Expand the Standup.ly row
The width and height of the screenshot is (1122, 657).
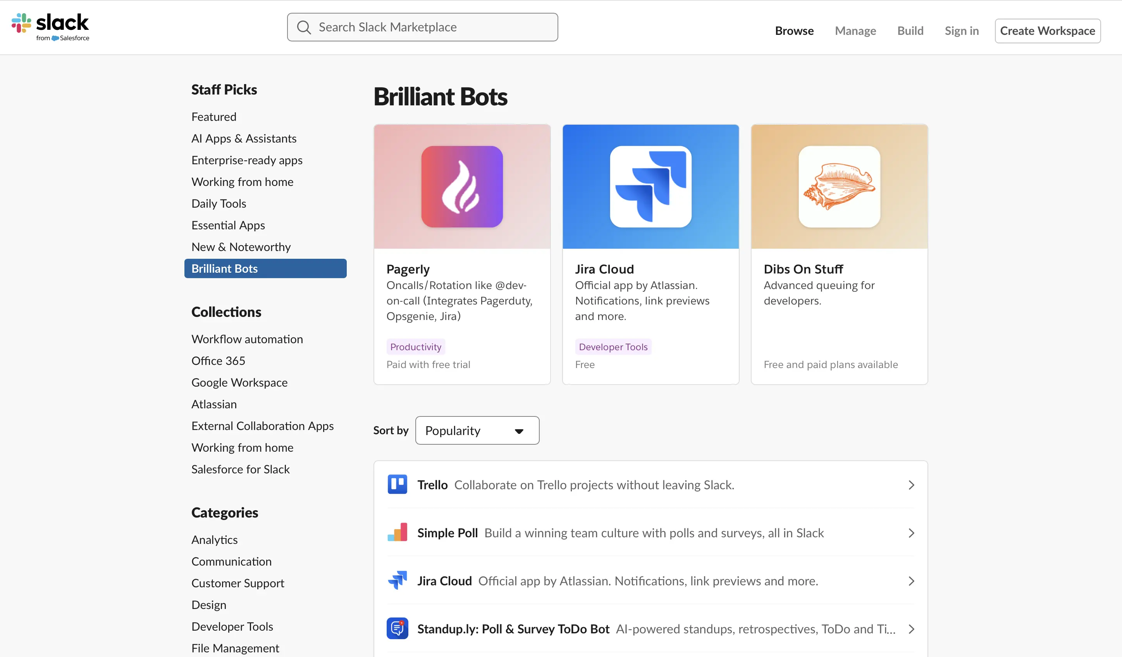point(911,629)
